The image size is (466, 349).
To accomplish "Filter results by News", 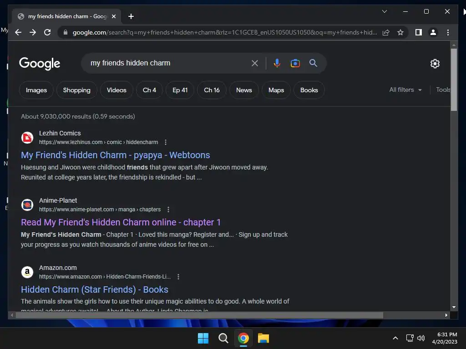I will coord(244,90).
